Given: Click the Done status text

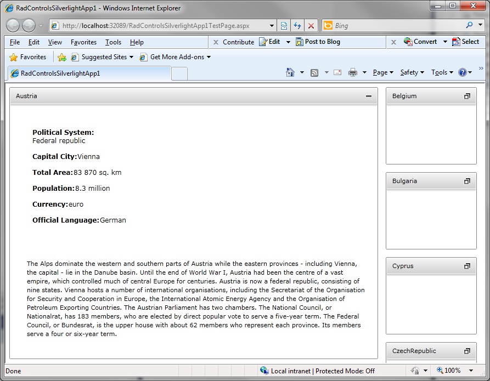Looking at the screenshot, I should (13, 371).
